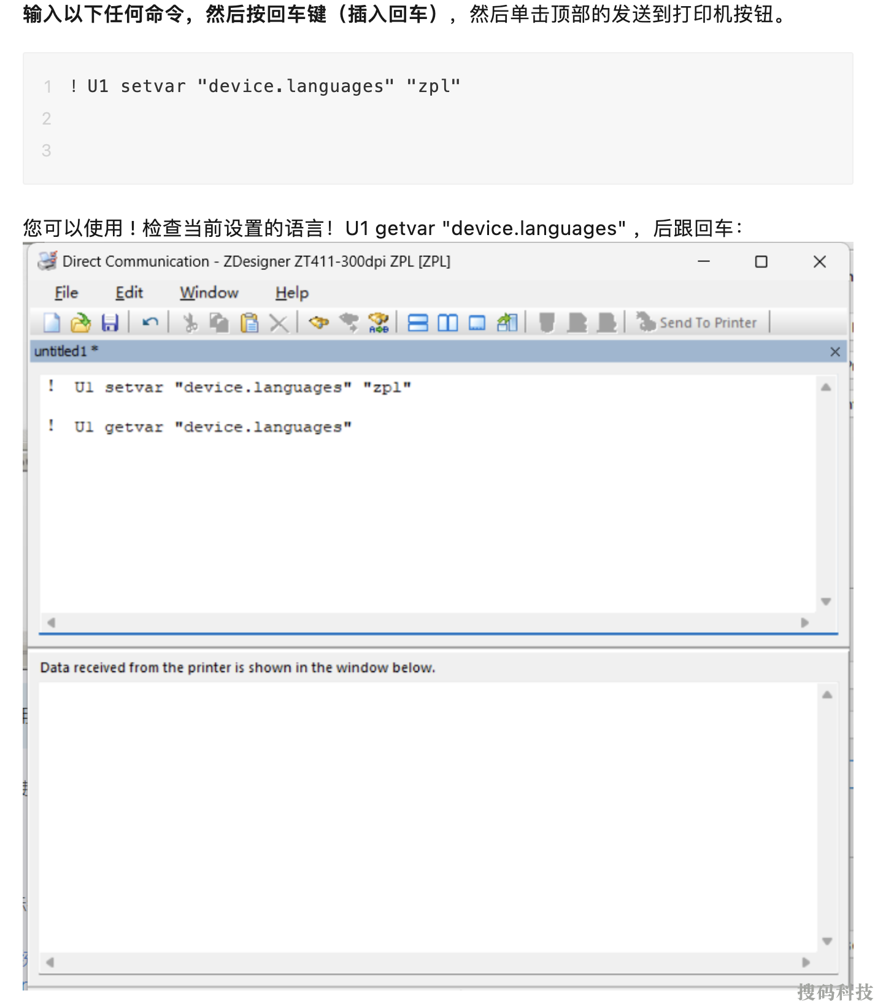Click inside the received data output area

coord(428,817)
